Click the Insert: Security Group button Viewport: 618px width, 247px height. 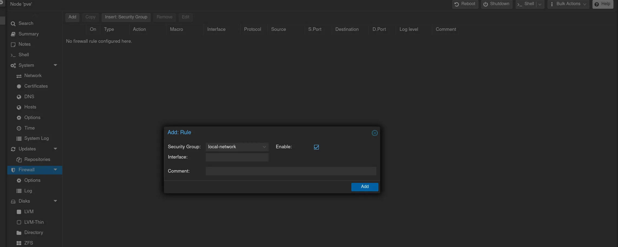(x=126, y=17)
